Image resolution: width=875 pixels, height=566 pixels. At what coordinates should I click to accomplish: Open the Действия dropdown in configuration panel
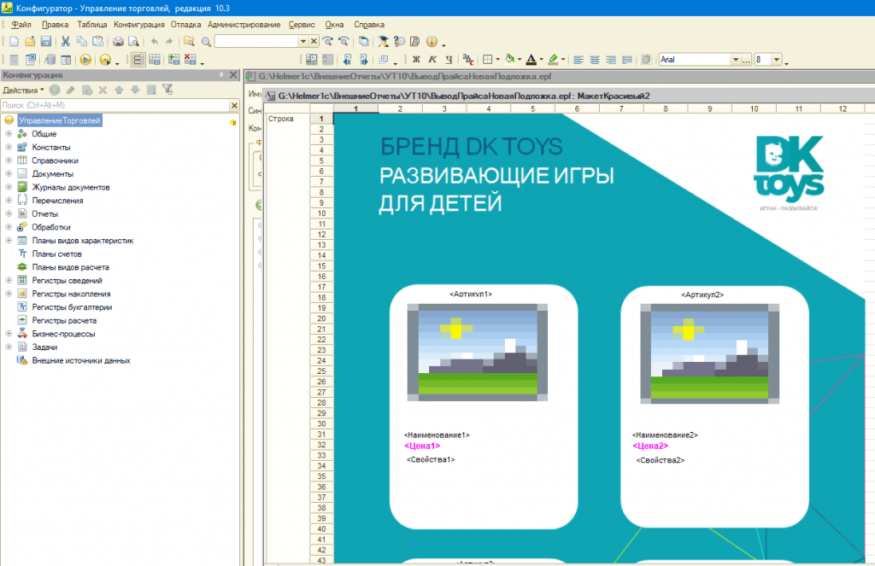pos(23,90)
